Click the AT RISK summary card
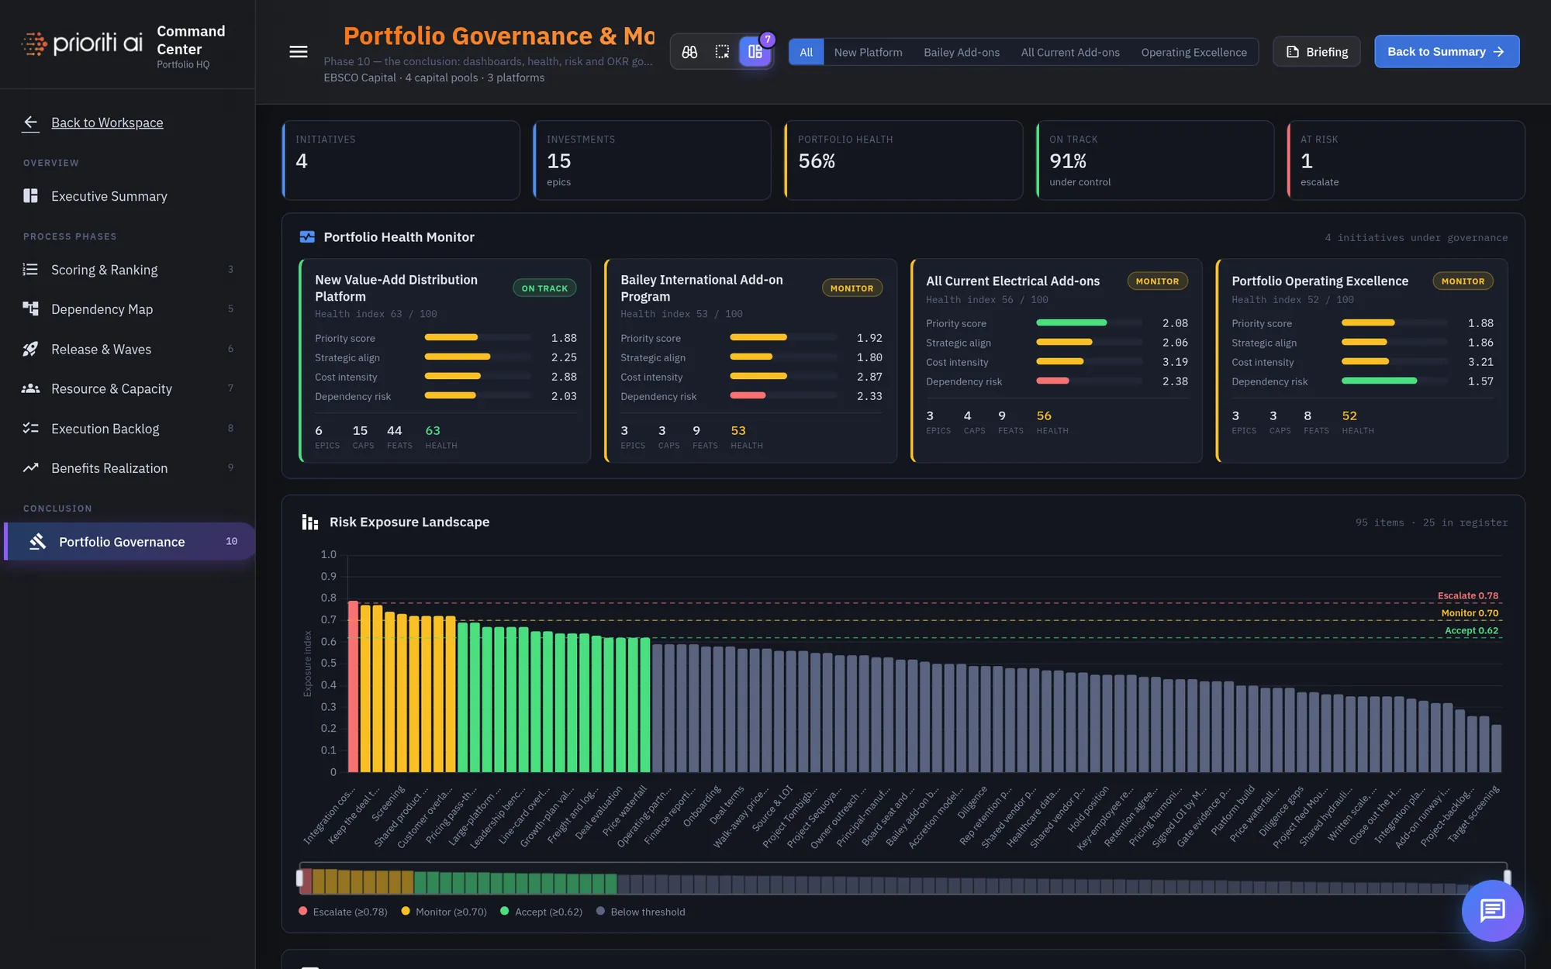The width and height of the screenshot is (1551, 969). pos(1406,160)
